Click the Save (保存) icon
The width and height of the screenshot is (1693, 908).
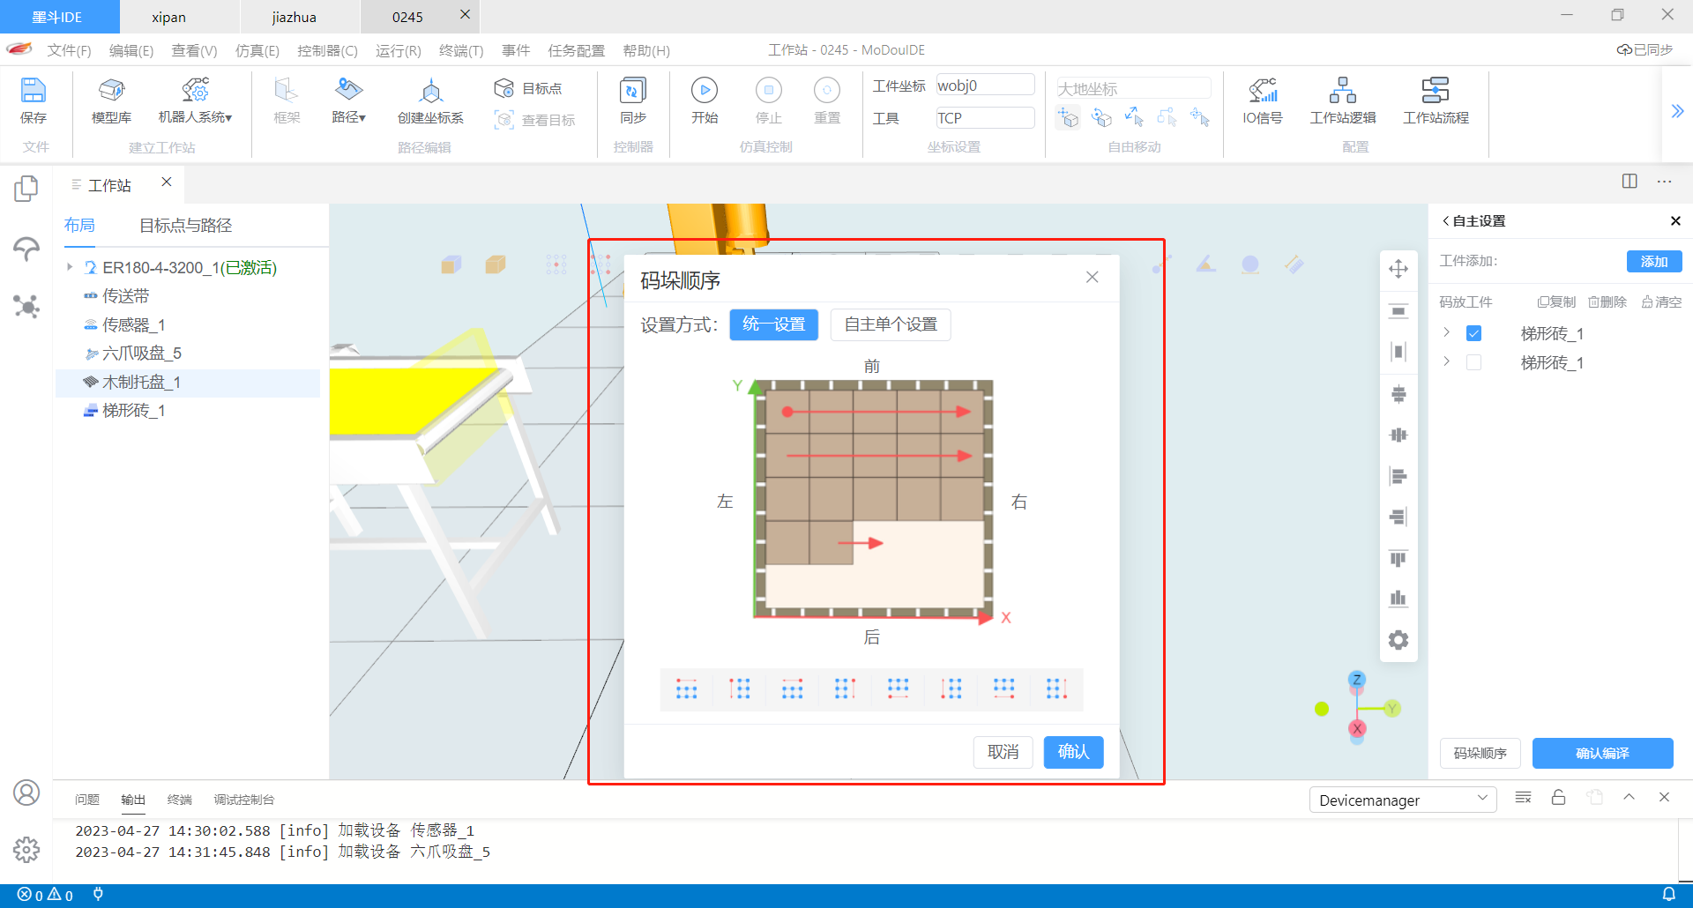(33, 91)
